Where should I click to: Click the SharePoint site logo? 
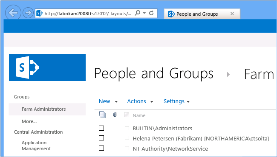click(47, 67)
